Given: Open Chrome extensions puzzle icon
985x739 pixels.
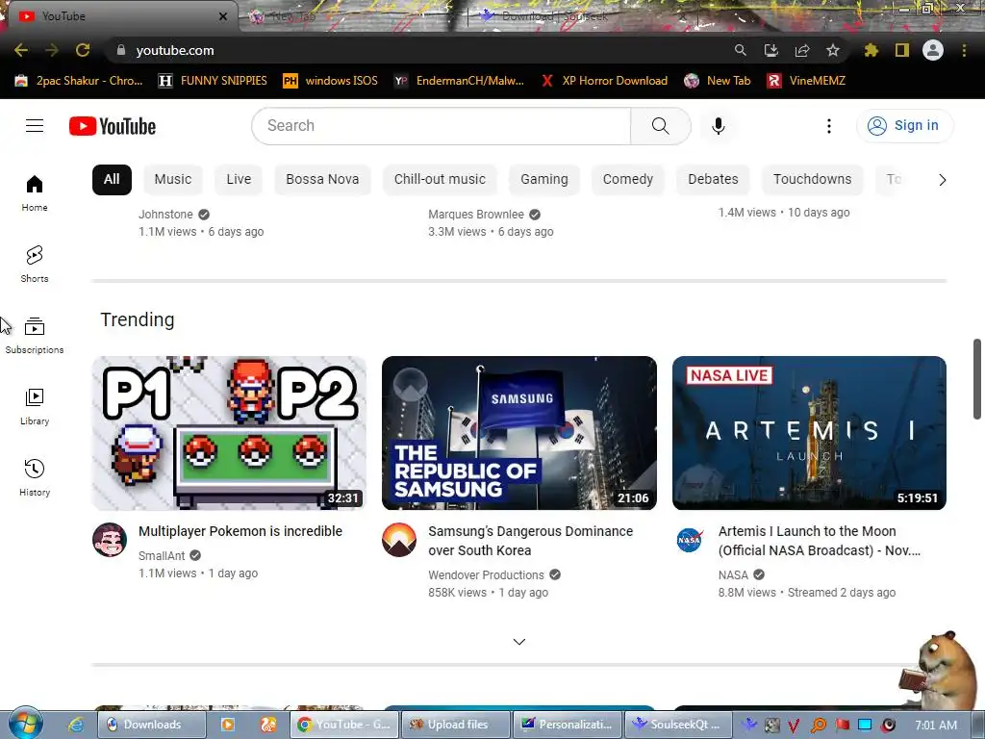Looking at the screenshot, I should click(x=871, y=50).
